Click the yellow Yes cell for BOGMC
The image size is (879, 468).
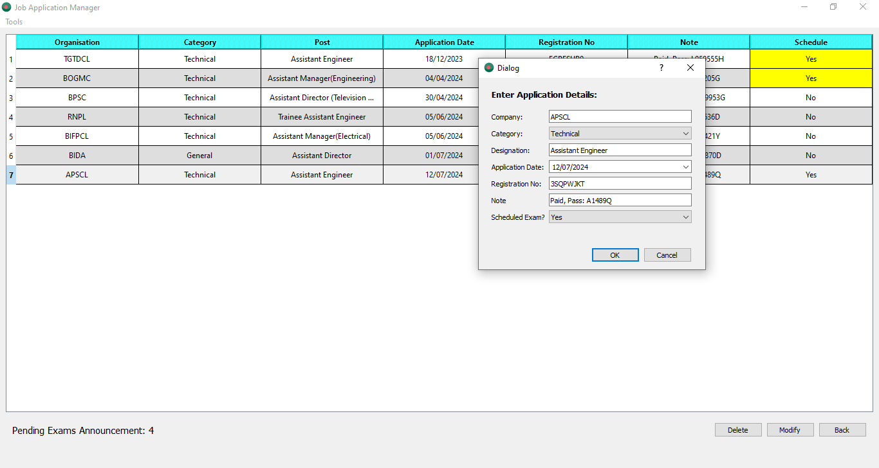811,78
